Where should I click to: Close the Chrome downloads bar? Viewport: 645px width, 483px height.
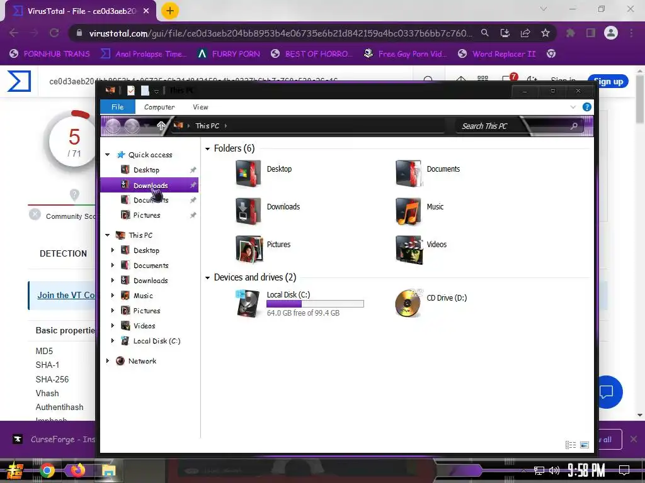634,440
